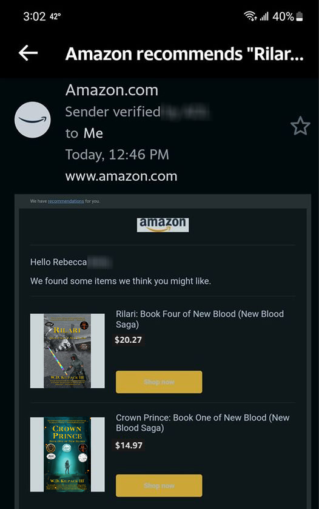
Task: Tap the 'to Me' recipient line
Action: tap(84, 133)
